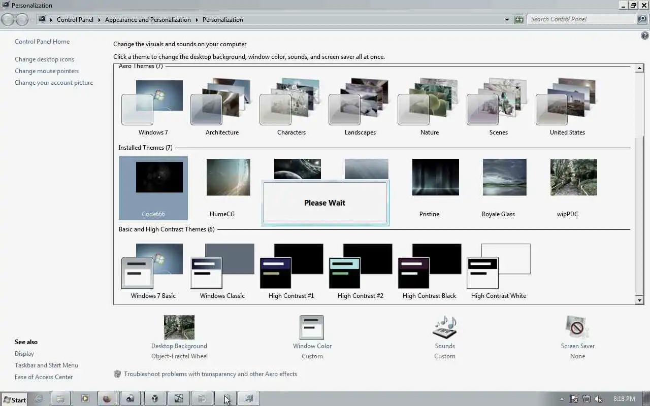Screen dimensions: 650x406
Task: Click the shield icon beside Troubleshoot link
Action: tap(117, 374)
